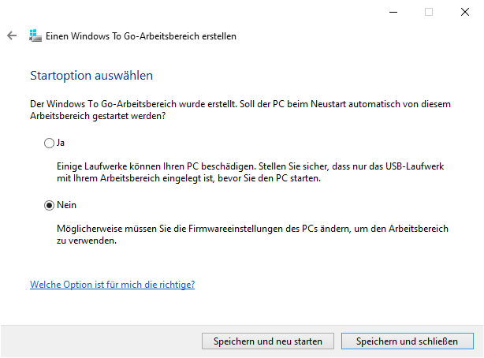The width and height of the screenshot is (484, 358).
Task: Click blank white area below the help link
Action: click(x=236, y=308)
